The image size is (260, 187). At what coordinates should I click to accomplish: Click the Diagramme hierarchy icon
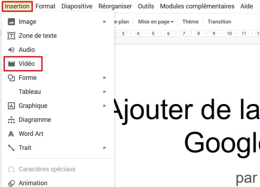pyautogui.click(x=11, y=120)
